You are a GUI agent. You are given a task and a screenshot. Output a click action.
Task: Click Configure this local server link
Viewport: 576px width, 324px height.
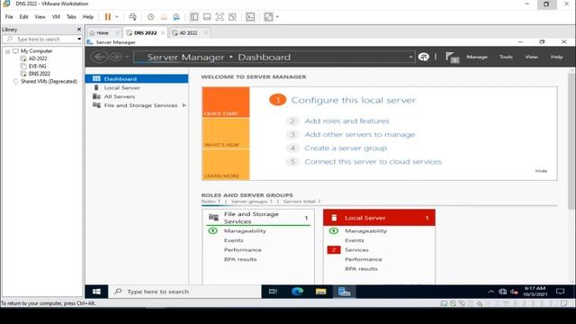(353, 100)
